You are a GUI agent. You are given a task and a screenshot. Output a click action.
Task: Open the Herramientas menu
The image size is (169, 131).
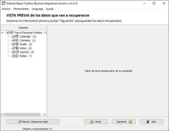click(x=21, y=9)
